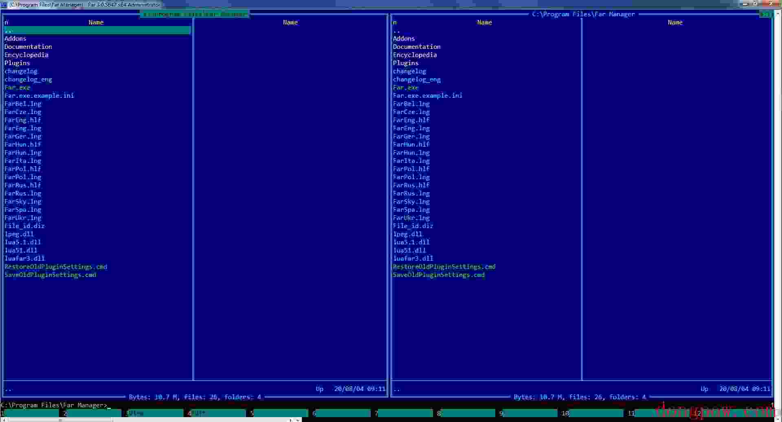Click the right panel's C:\Program Files\Far Manager title
The height and width of the screenshot is (422, 782).
583,14
